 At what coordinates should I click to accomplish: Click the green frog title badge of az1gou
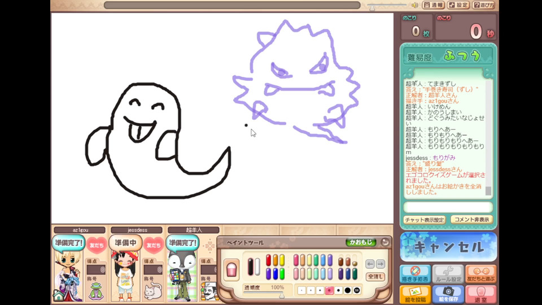coord(96,291)
